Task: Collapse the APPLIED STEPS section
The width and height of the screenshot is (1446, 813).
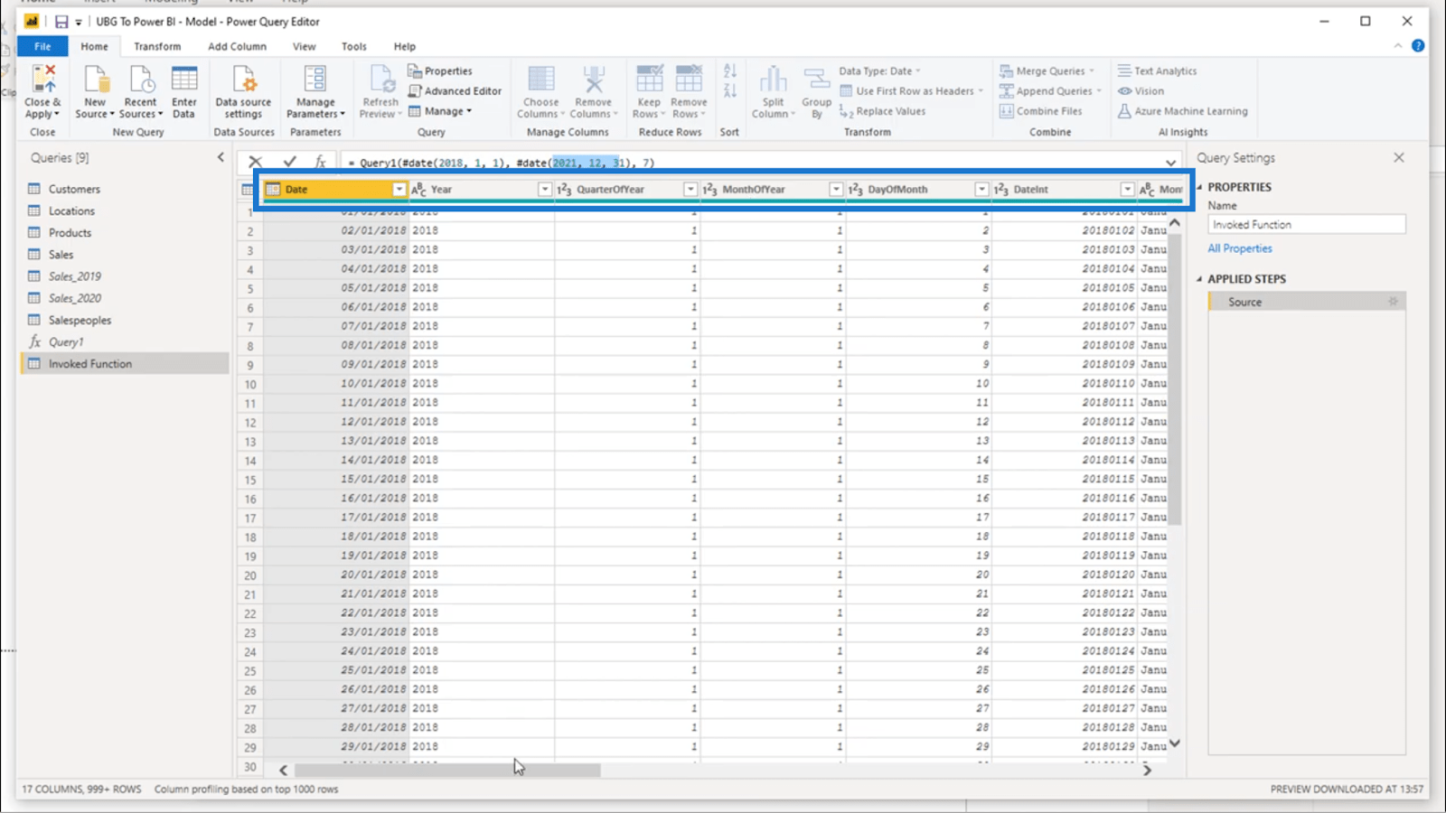Action: tap(1199, 279)
